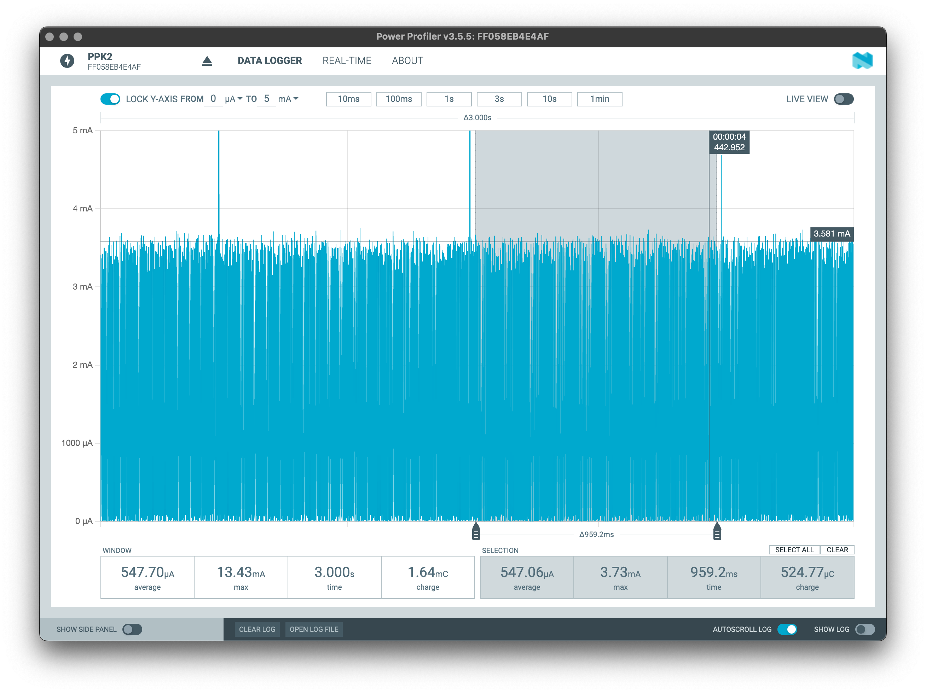
Task: Click the red close window dot
Action: 50,37
